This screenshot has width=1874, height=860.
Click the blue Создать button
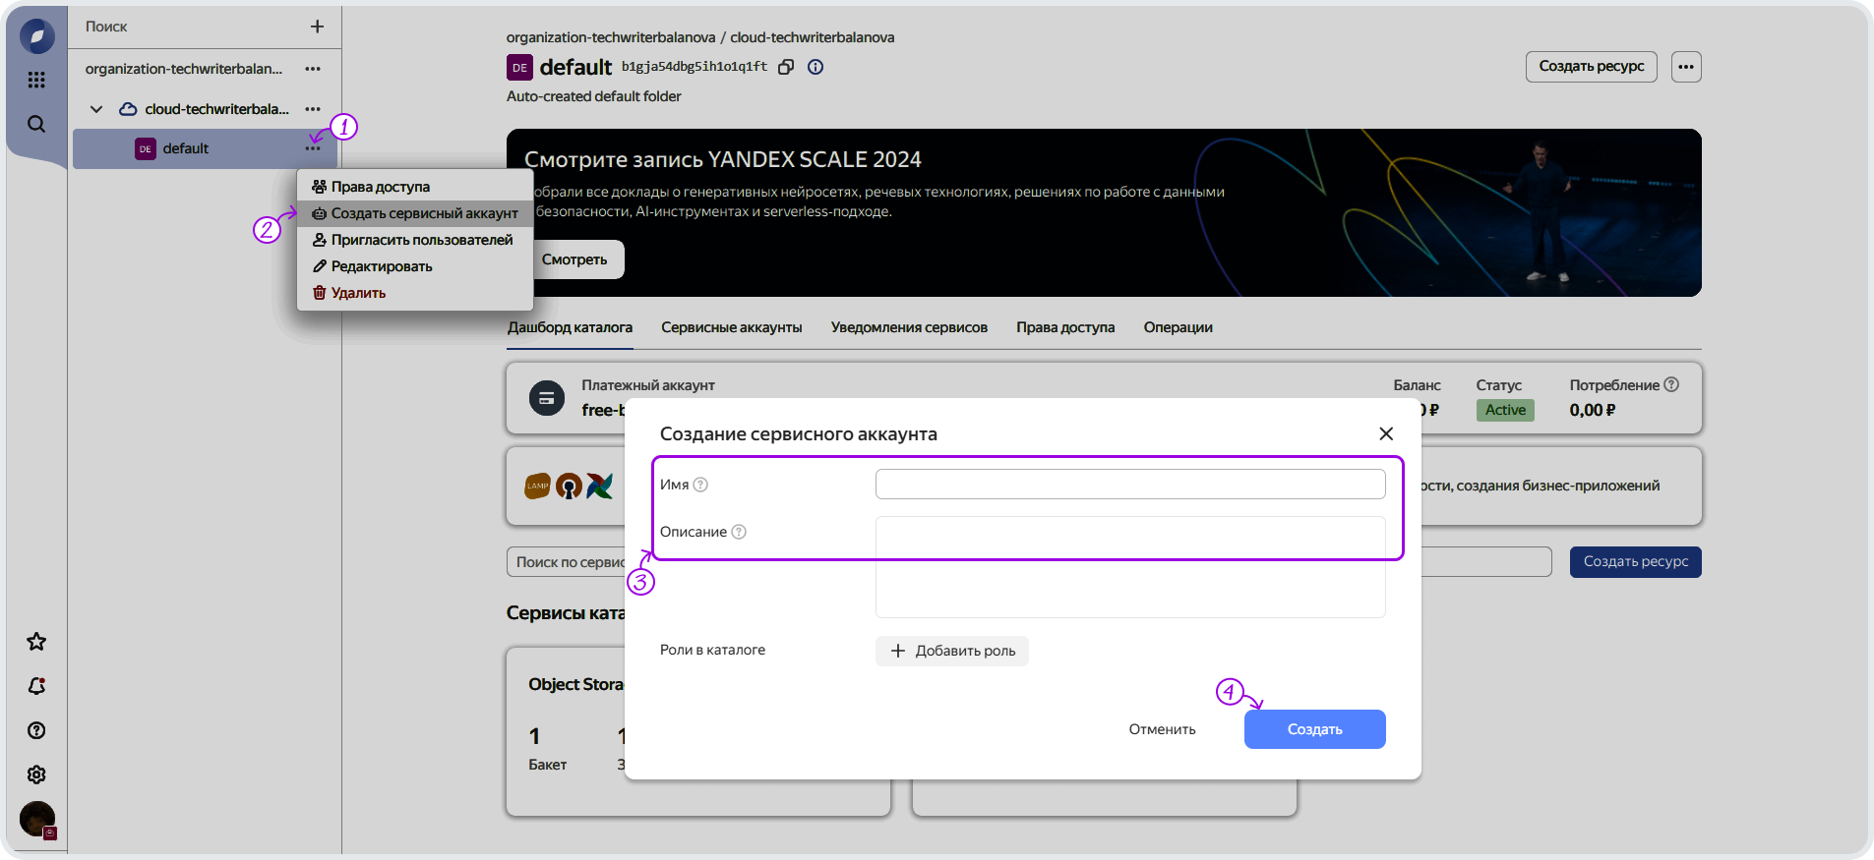pos(1314,729)
